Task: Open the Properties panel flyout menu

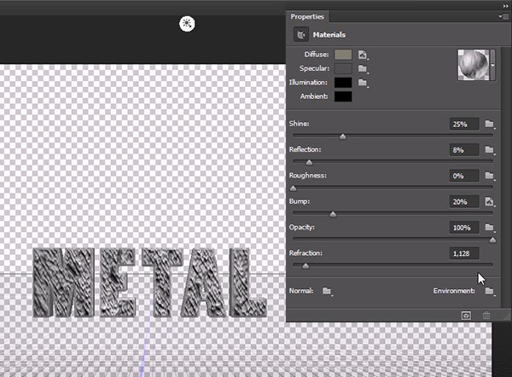Action: click(504, 16)
